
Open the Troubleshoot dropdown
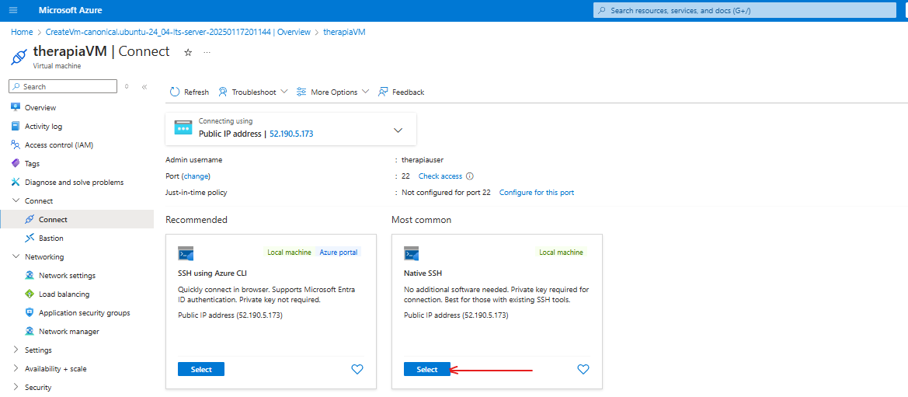click(252, 92)
